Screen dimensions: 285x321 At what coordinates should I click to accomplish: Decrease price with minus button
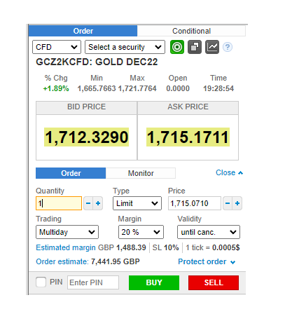(228, 203)
